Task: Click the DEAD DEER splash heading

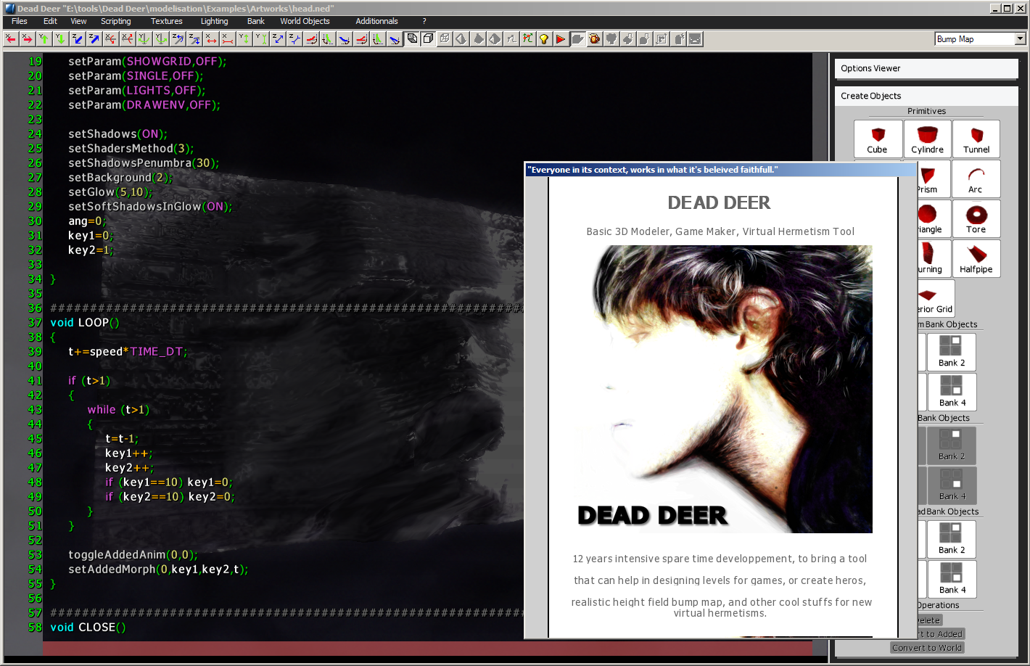Action: click(x=719, y=202)
